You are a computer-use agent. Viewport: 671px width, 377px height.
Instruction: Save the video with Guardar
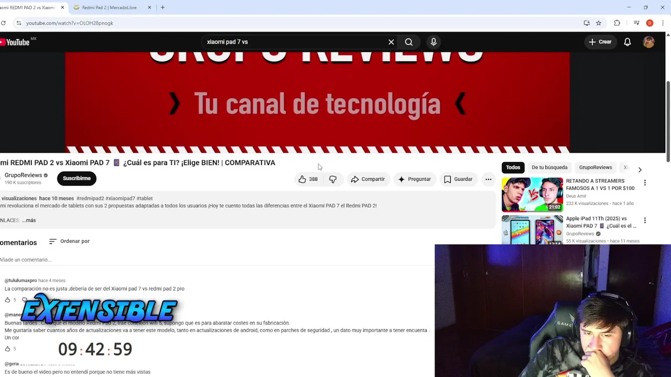458,179
